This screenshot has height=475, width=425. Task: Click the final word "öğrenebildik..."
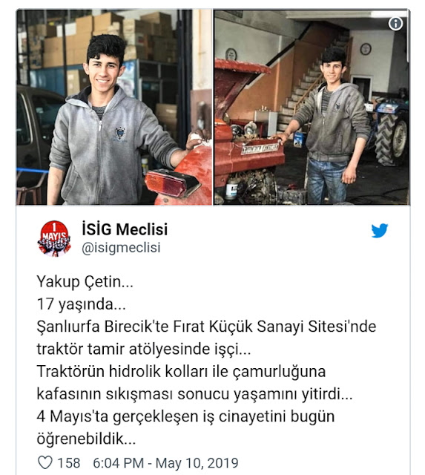tap(86, 439)
